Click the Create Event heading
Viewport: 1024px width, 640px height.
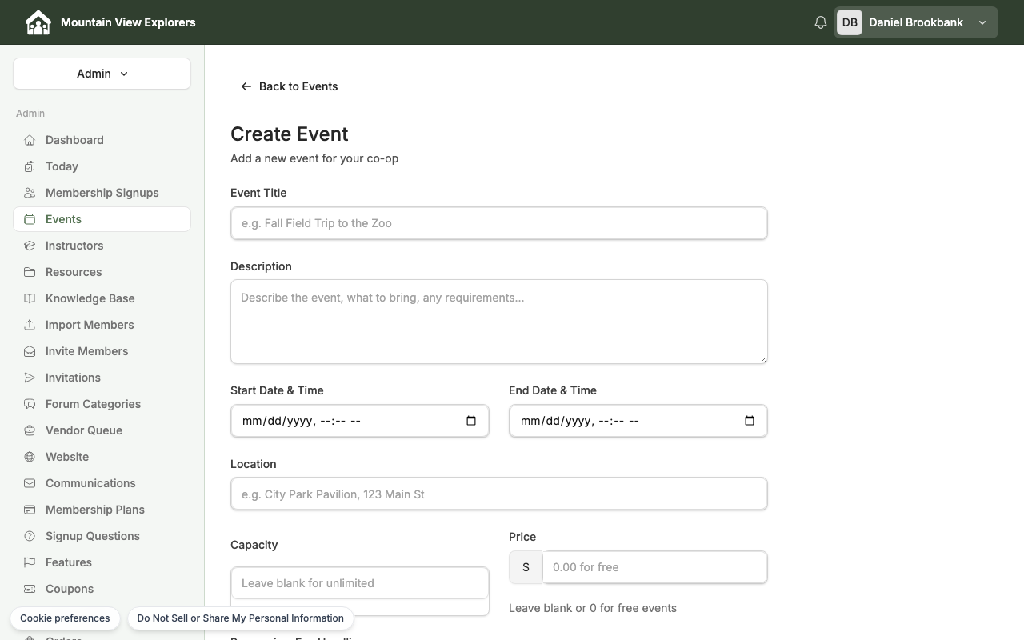pyautogui.click(x=290, y=134)
